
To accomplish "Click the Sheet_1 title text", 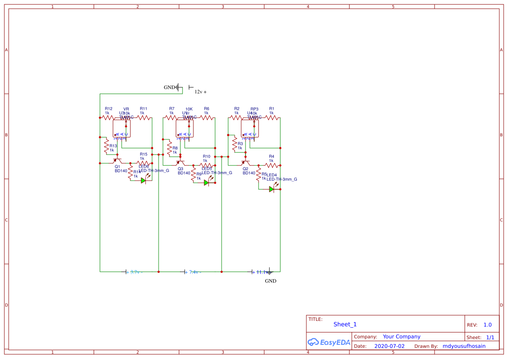I will [345, 324].
